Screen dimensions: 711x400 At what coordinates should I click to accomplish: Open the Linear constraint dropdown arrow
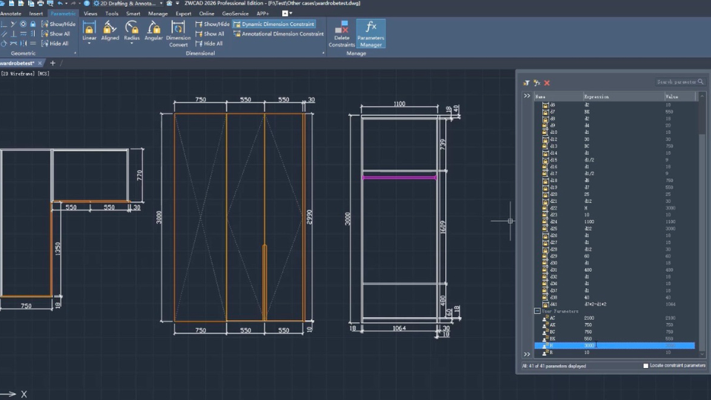[89, 44]
